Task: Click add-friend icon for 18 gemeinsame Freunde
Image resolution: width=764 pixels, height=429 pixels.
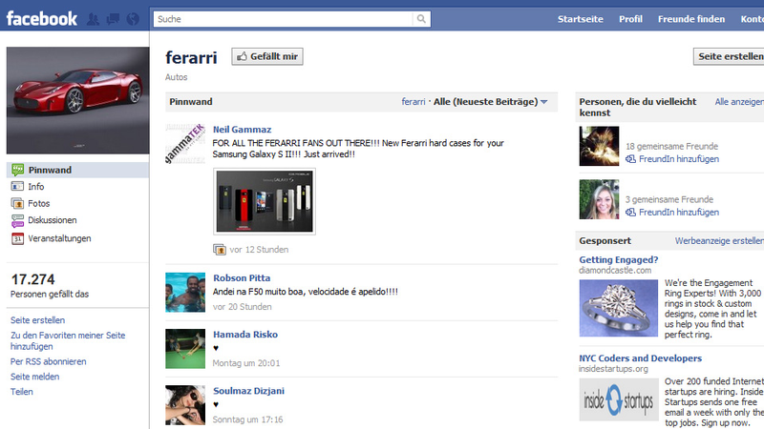Action: pos(630,159)
